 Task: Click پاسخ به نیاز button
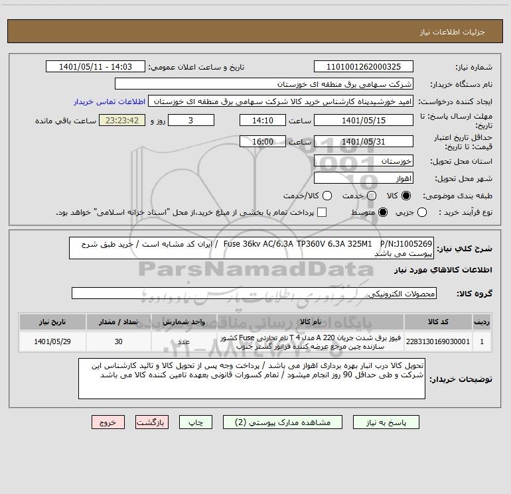(386, 422)
